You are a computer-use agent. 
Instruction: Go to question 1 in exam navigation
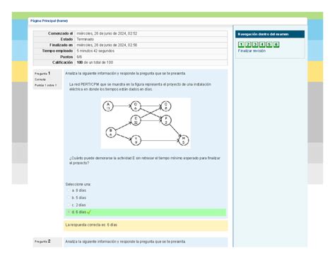click(x=241, y=45)
